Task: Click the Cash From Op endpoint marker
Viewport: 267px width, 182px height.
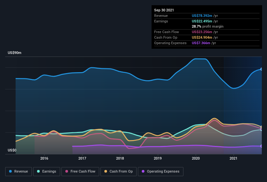Action: (x=261, y=127)
